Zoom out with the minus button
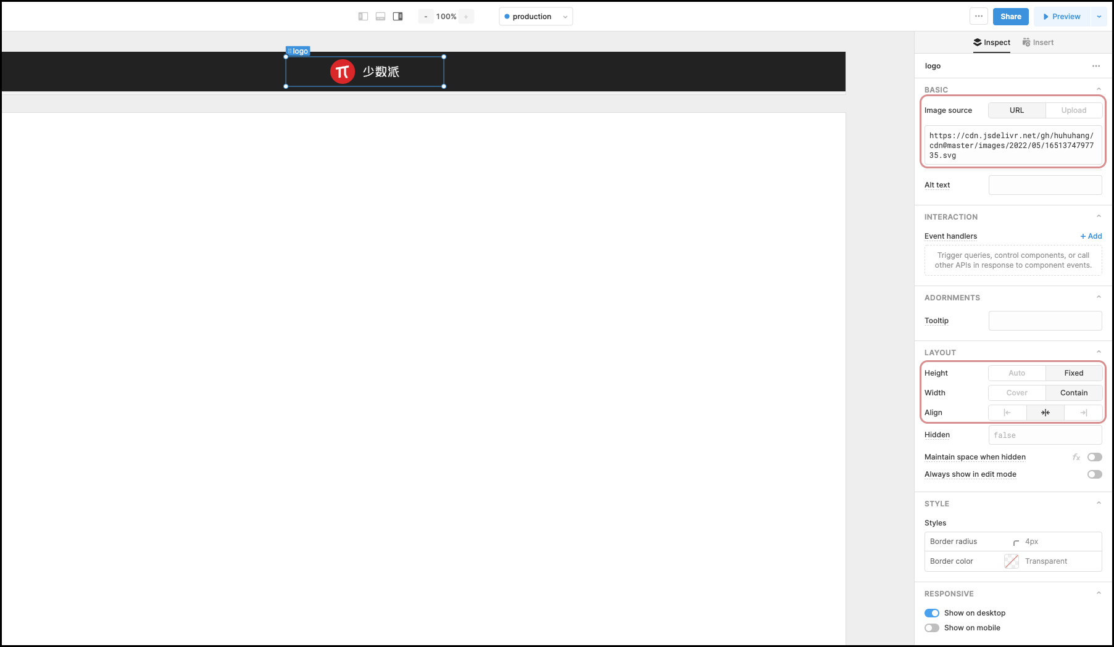The image size is (1114, 647). tap(426, 17)
